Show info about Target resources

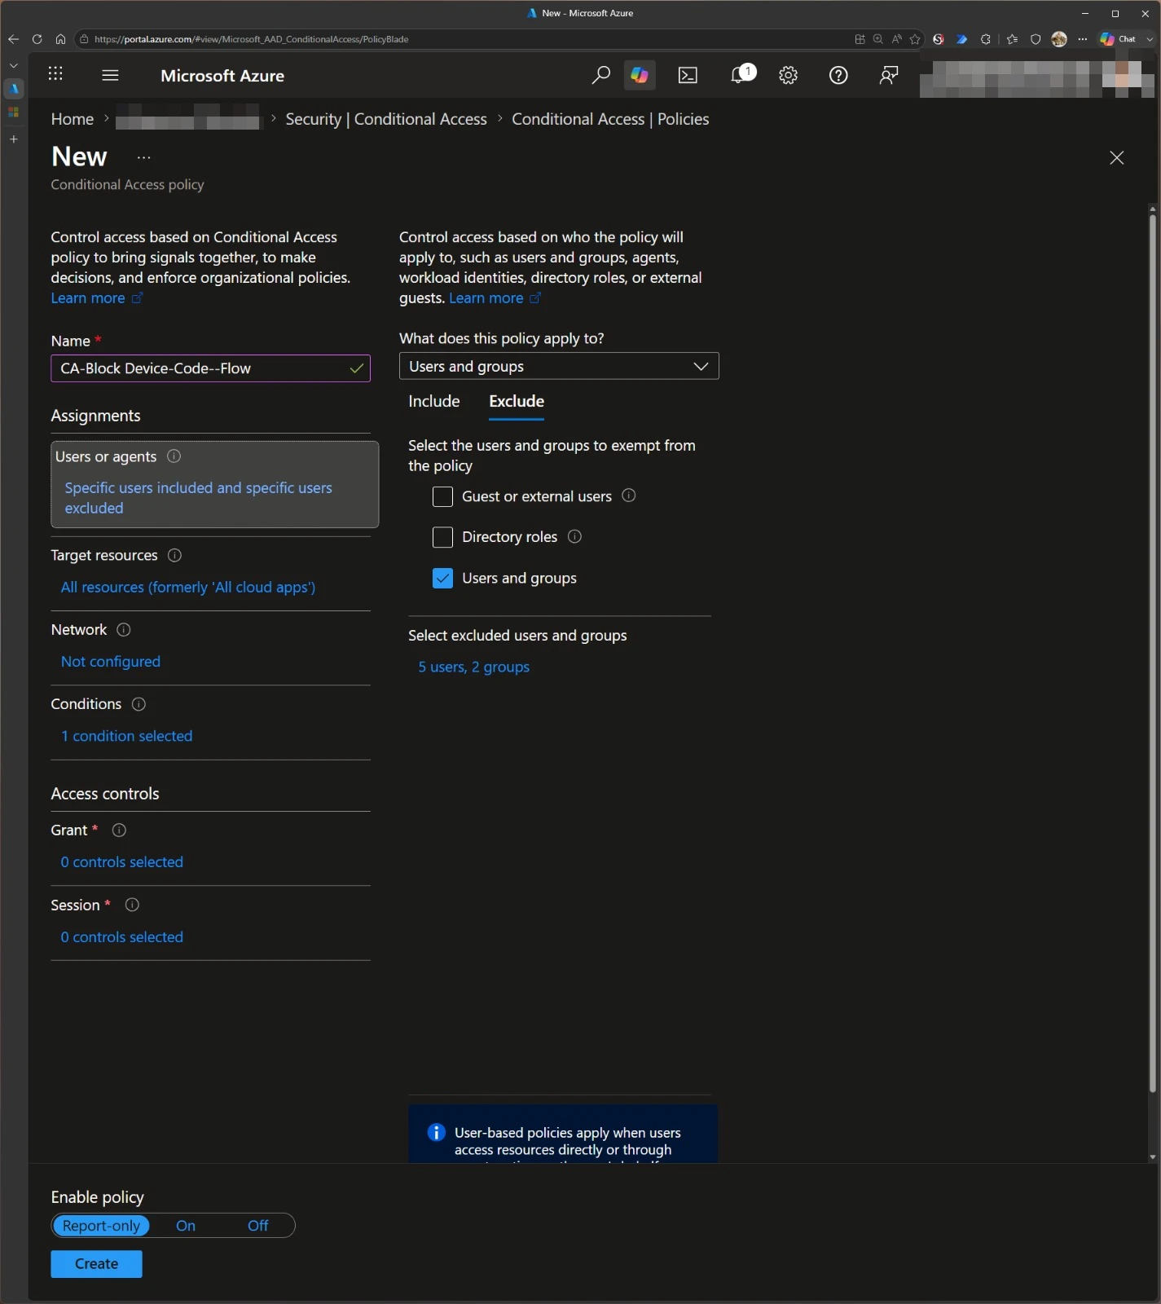coord(174,555)
